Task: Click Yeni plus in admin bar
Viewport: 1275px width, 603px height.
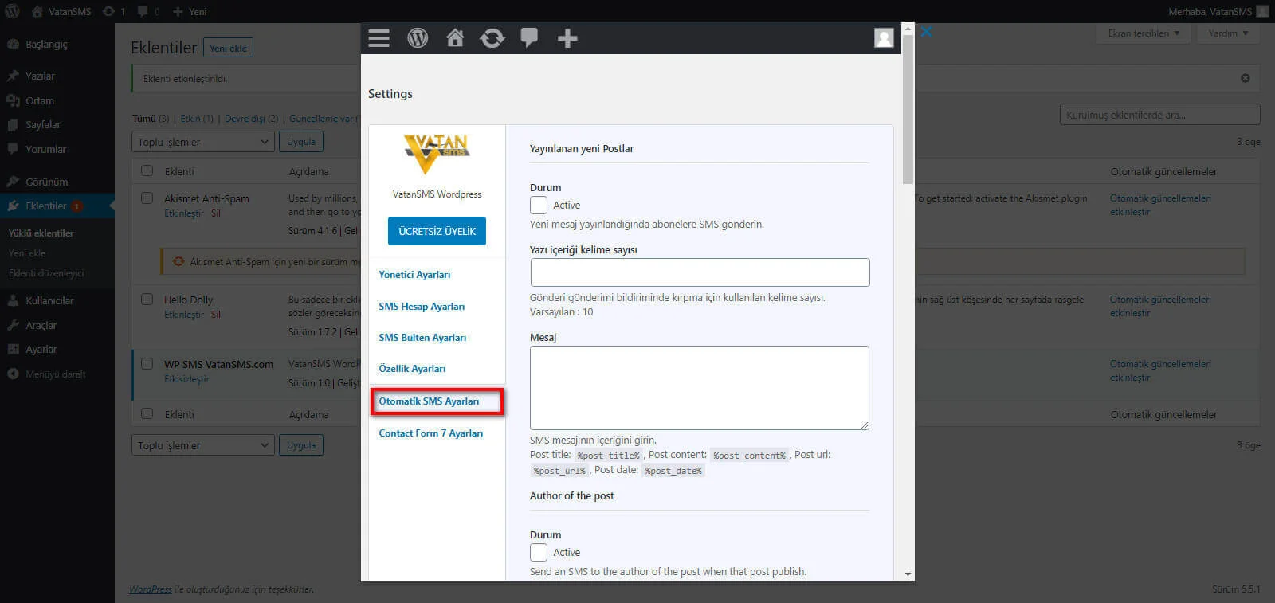Action: pos(190,11)
